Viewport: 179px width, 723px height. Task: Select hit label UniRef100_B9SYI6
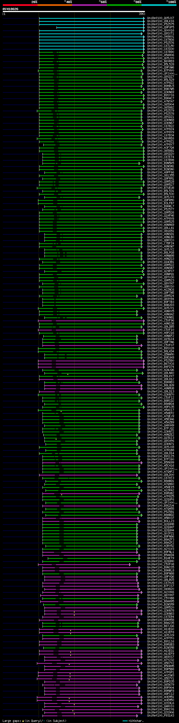coord(161,95)
